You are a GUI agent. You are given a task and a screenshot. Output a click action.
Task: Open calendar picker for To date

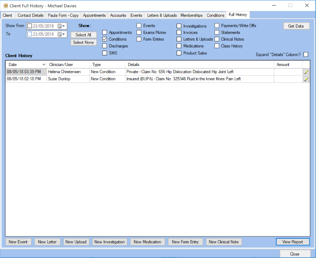point(59,34)
